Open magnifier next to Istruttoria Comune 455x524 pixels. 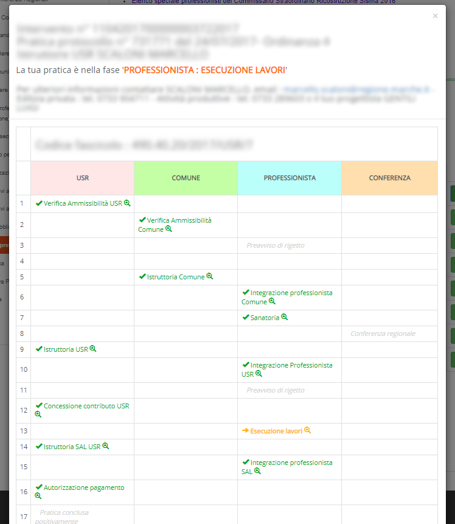click(209, 276)
